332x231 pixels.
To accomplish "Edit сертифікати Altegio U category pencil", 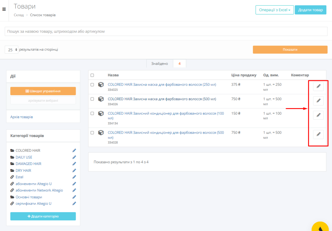I will click(74, 204).
